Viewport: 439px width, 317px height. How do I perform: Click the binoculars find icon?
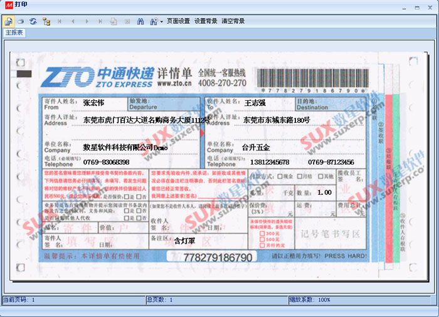(x=140, y=21)
